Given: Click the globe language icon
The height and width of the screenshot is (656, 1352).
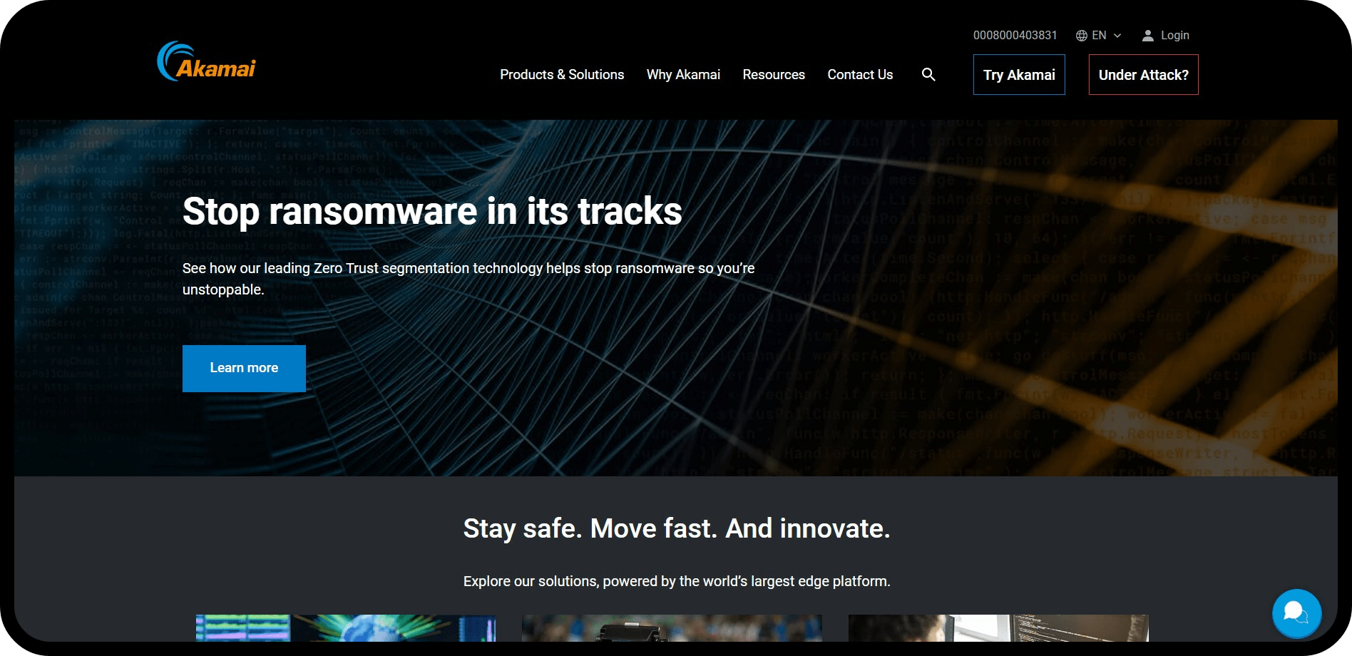Looking at the screenshot, I should 1081,36.
